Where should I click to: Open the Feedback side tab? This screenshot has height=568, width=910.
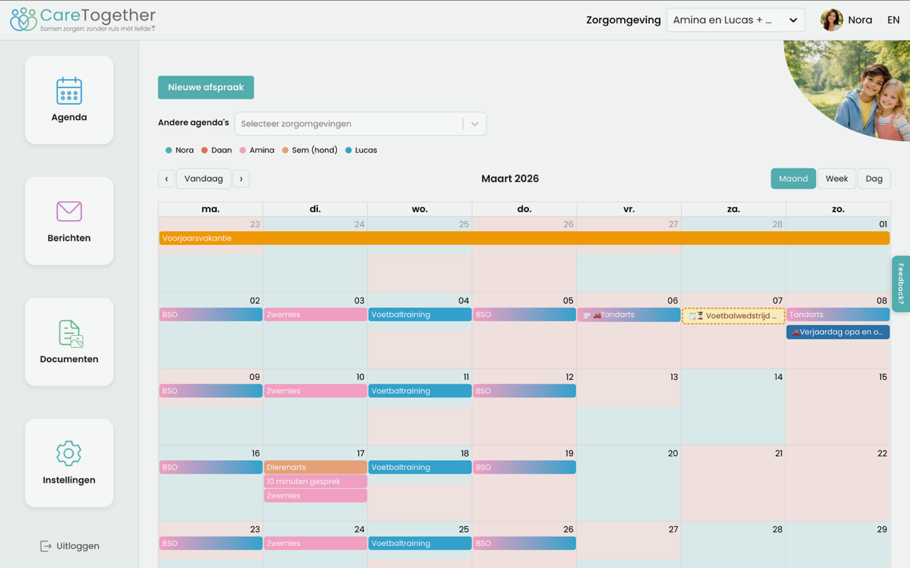(x=901, y=284)
